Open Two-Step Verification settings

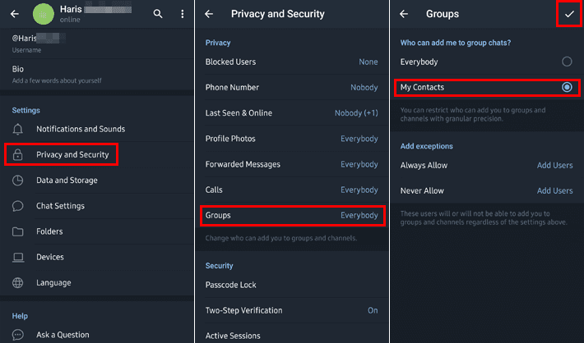click(292, 310)
